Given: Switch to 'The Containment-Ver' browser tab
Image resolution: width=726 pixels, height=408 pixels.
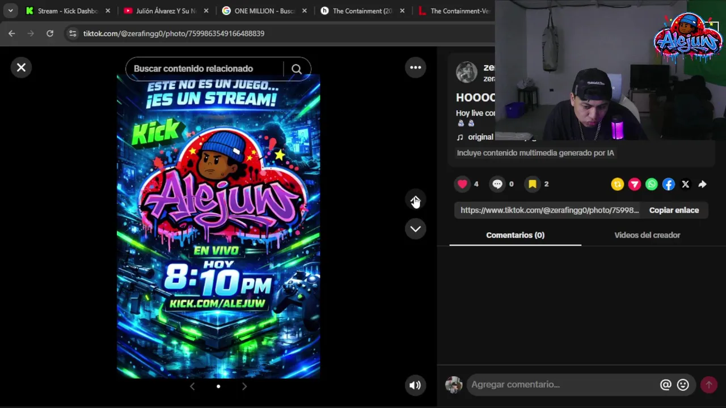Looking at the screenshot, I should pyautogui.click(x=455, y=11).
